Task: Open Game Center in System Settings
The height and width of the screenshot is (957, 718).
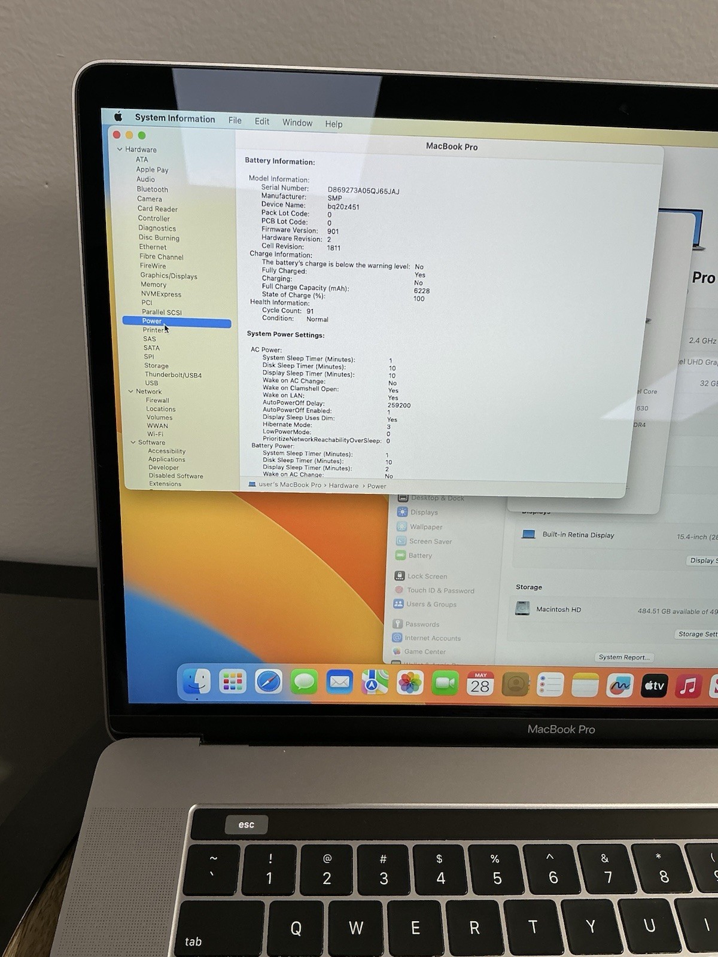Action: point(425,651)
